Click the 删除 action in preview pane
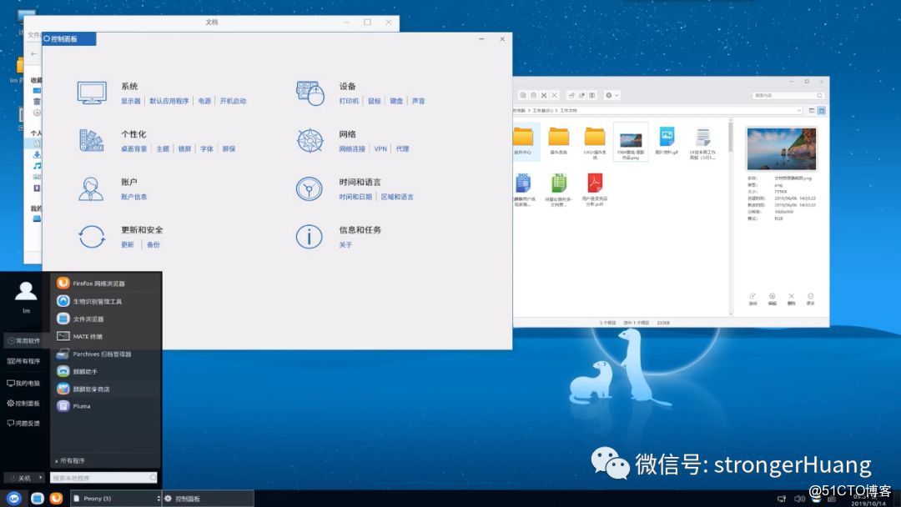Viewport: 901px width, 507px height. click(791, 299)
